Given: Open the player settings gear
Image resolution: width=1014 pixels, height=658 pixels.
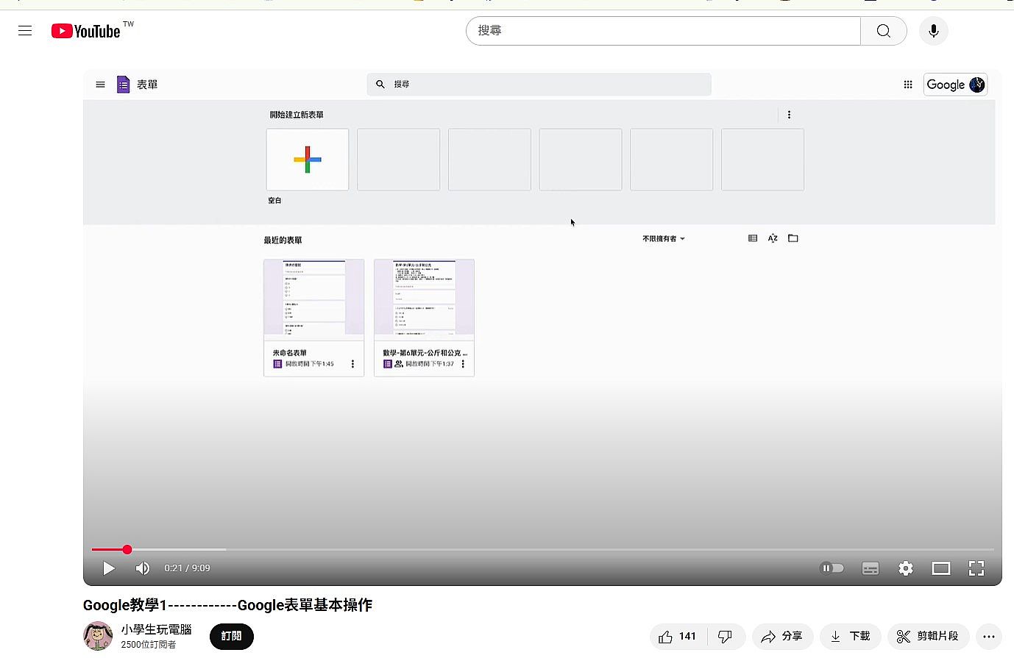Looking at the screenshot, I should tap(906, 568).
